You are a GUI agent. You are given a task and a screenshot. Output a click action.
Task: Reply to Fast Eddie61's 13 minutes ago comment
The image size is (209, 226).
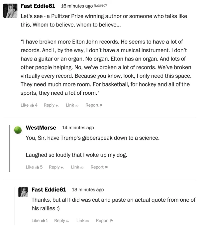point(61,221)
